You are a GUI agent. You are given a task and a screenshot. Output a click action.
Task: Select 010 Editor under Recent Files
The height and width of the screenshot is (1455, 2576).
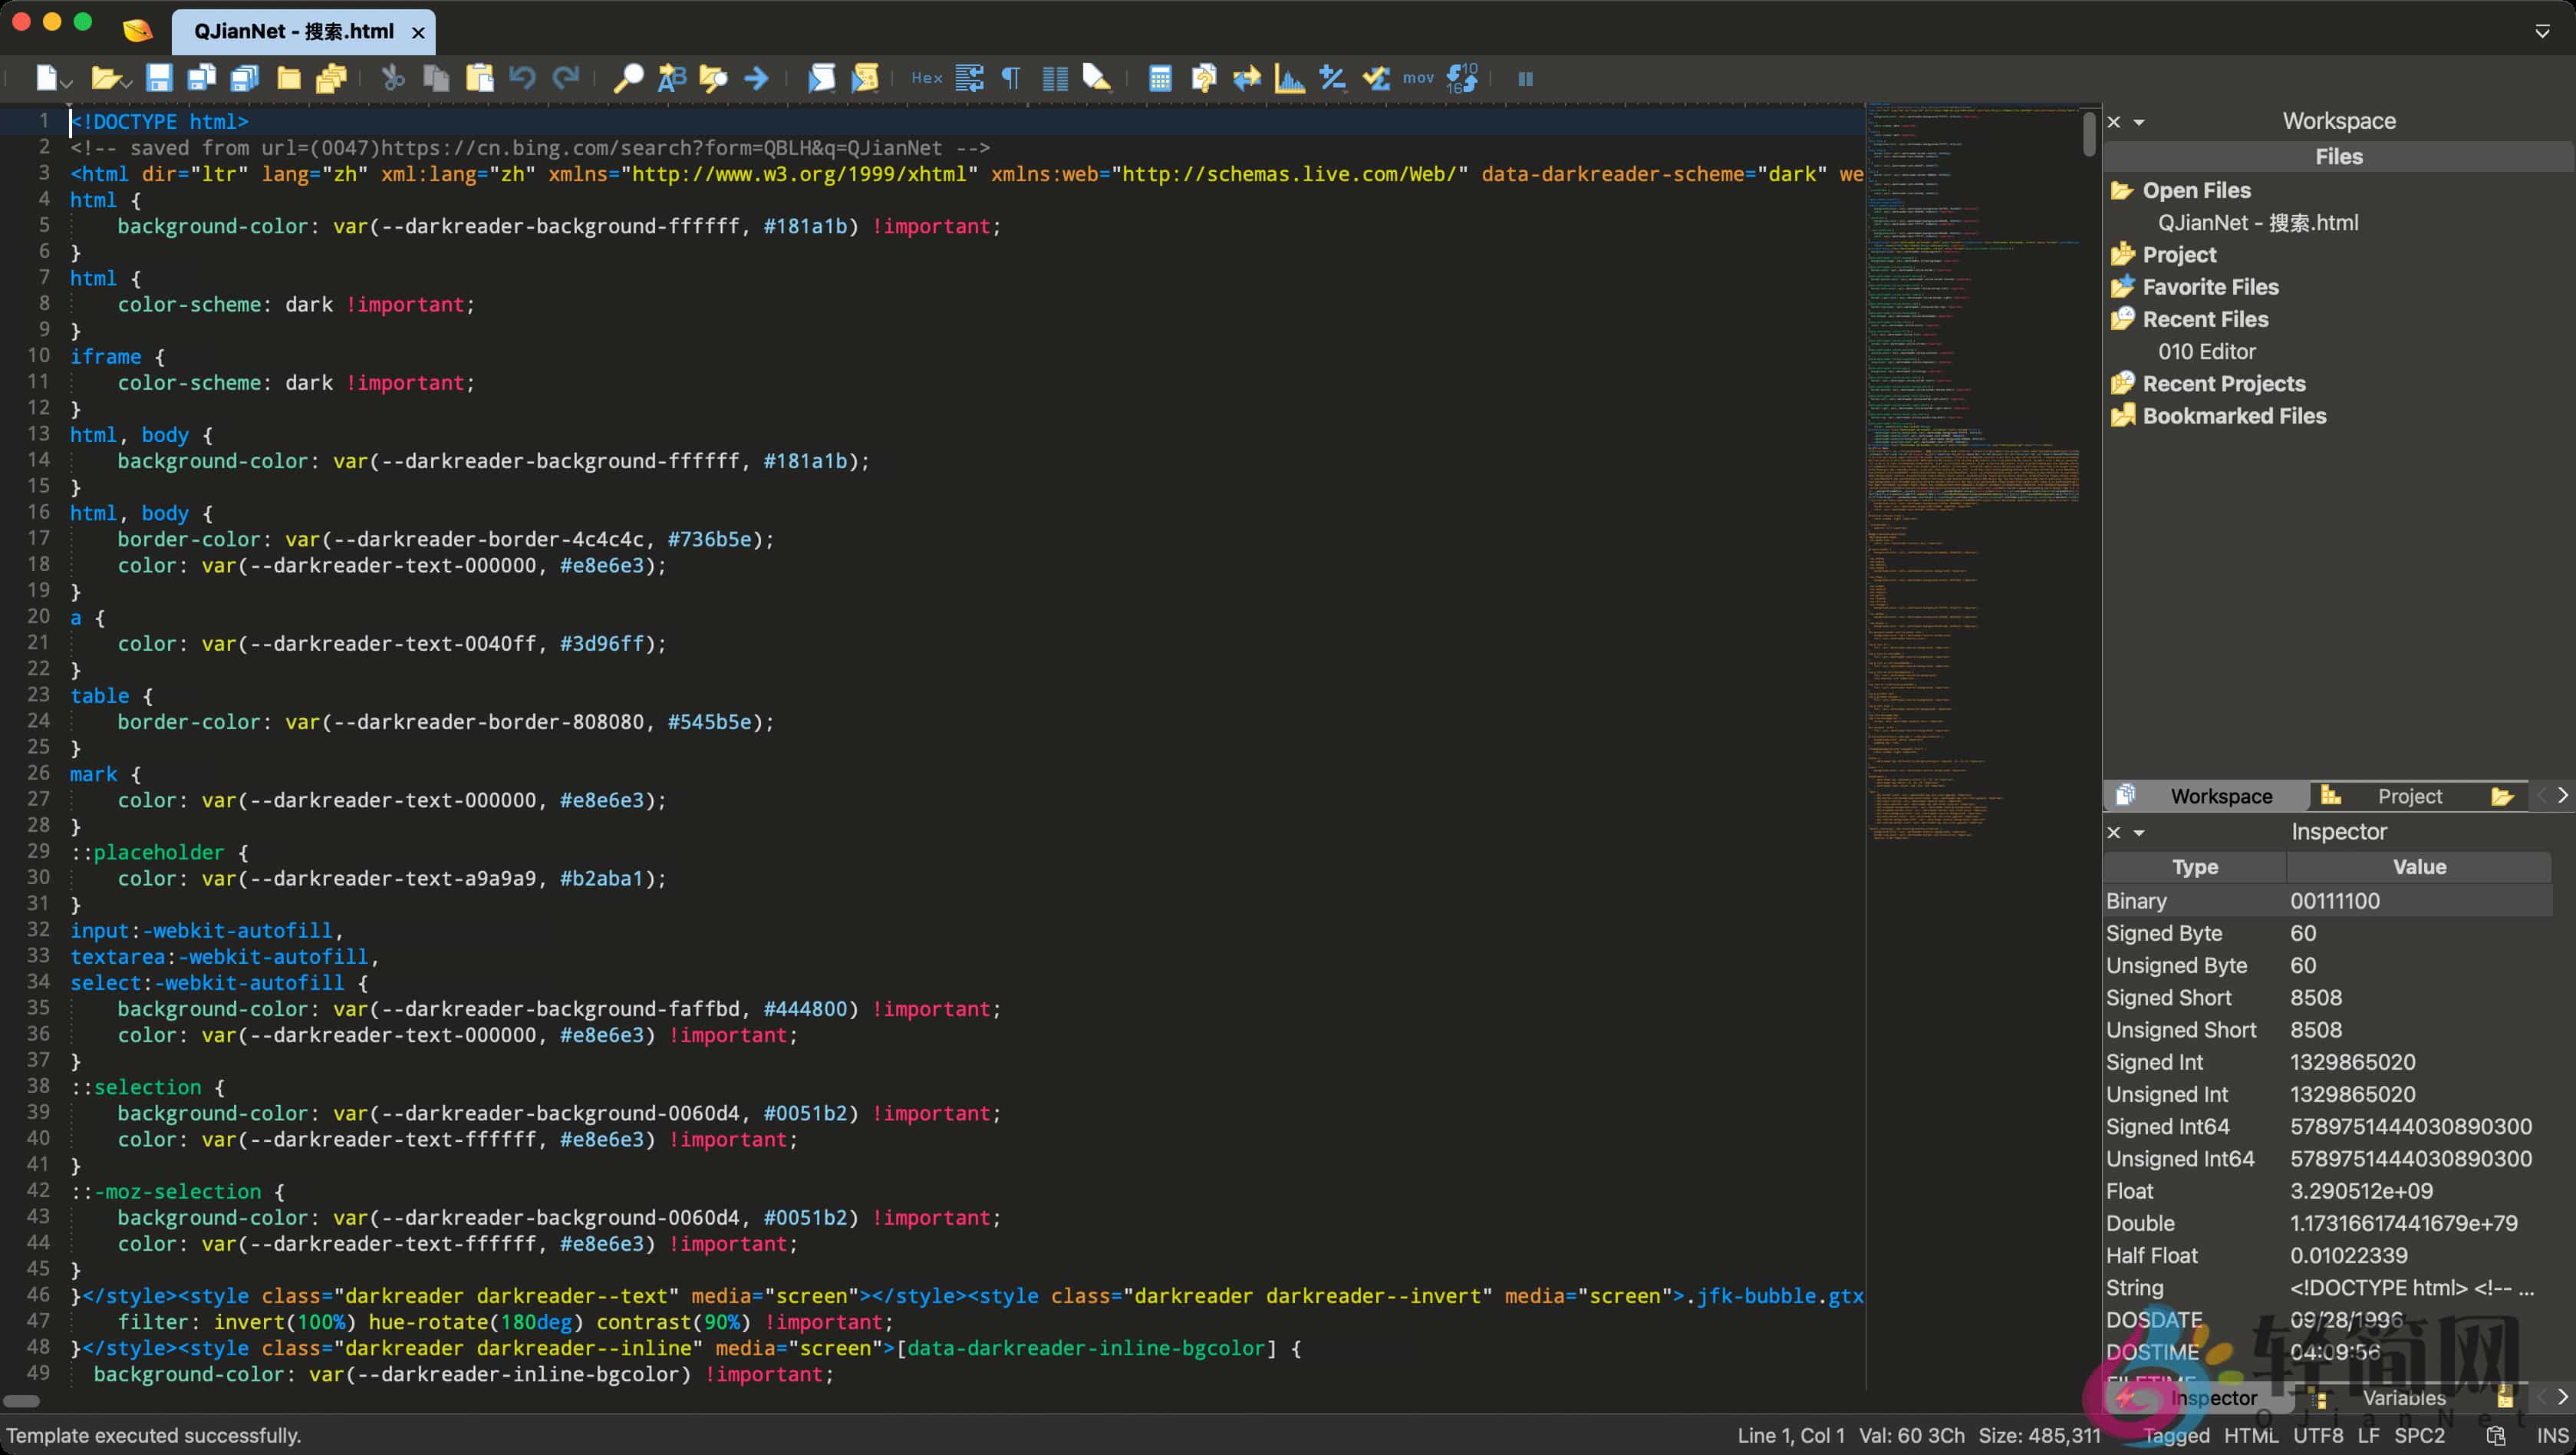point(2206,351)
